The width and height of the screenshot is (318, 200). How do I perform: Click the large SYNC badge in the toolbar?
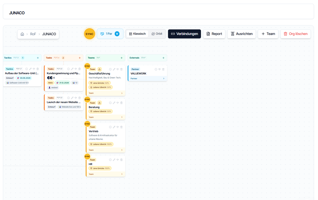[89, 34]
